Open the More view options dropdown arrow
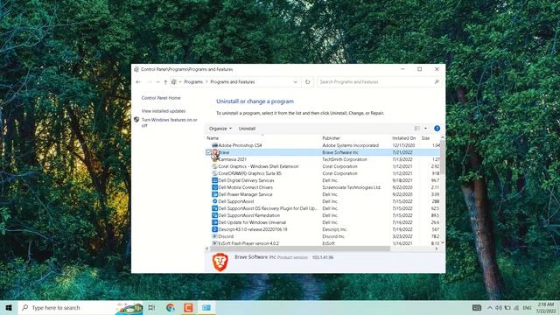This screenshot has height=315, width=560. 425,129
